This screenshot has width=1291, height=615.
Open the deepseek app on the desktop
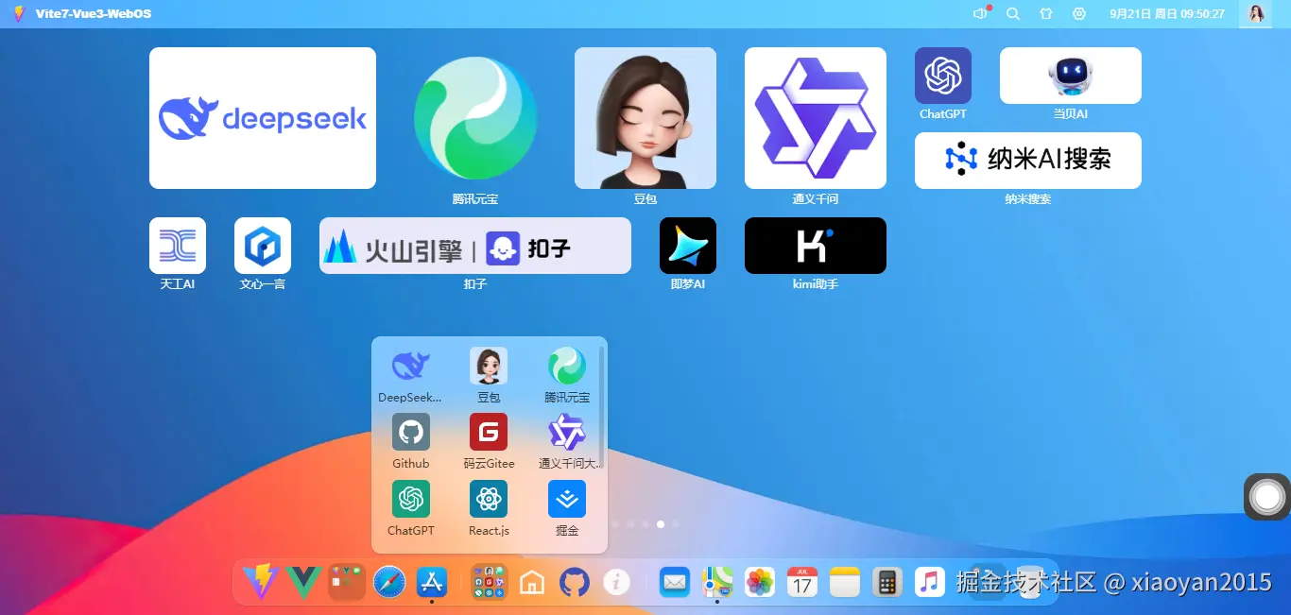tap(262, 117)
